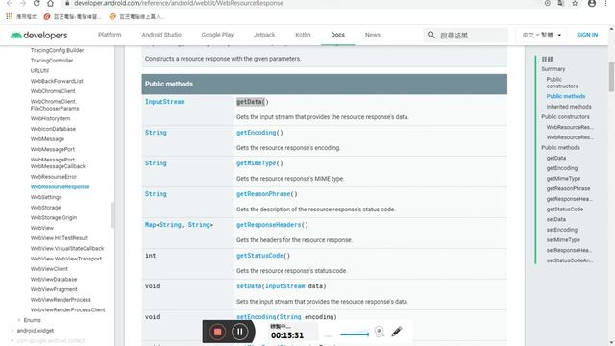Open the browser home icon
The width and height of the screenshot is (615, 346).
[50, 3]
